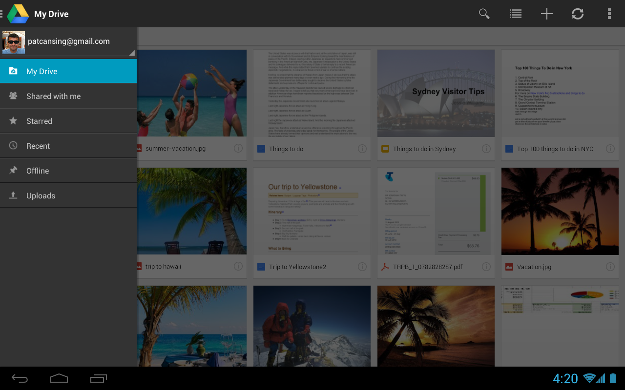Click the image icon beside Vacation.jpg

(x=509, y=267)
